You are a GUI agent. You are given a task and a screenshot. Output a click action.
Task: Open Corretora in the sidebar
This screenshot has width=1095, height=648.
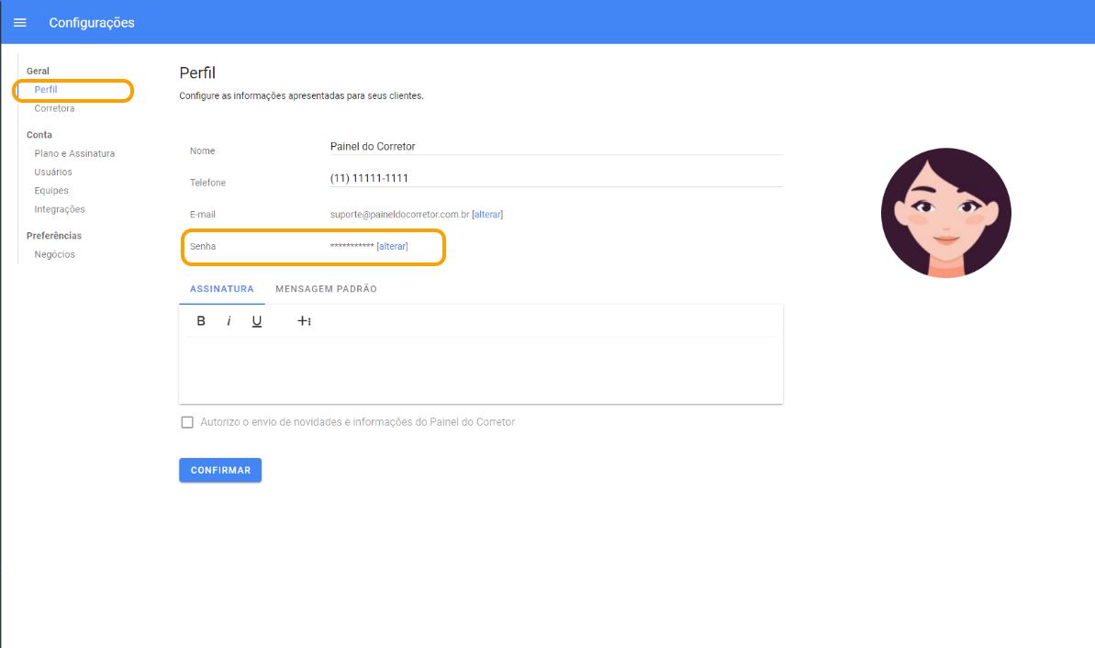point(54,108)
